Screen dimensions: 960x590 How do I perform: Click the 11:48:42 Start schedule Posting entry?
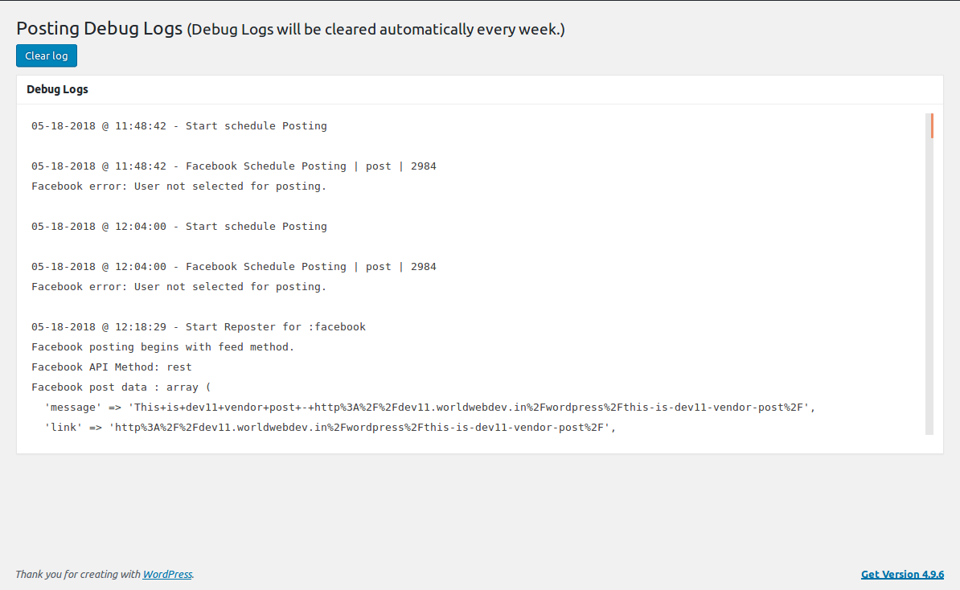179,126
